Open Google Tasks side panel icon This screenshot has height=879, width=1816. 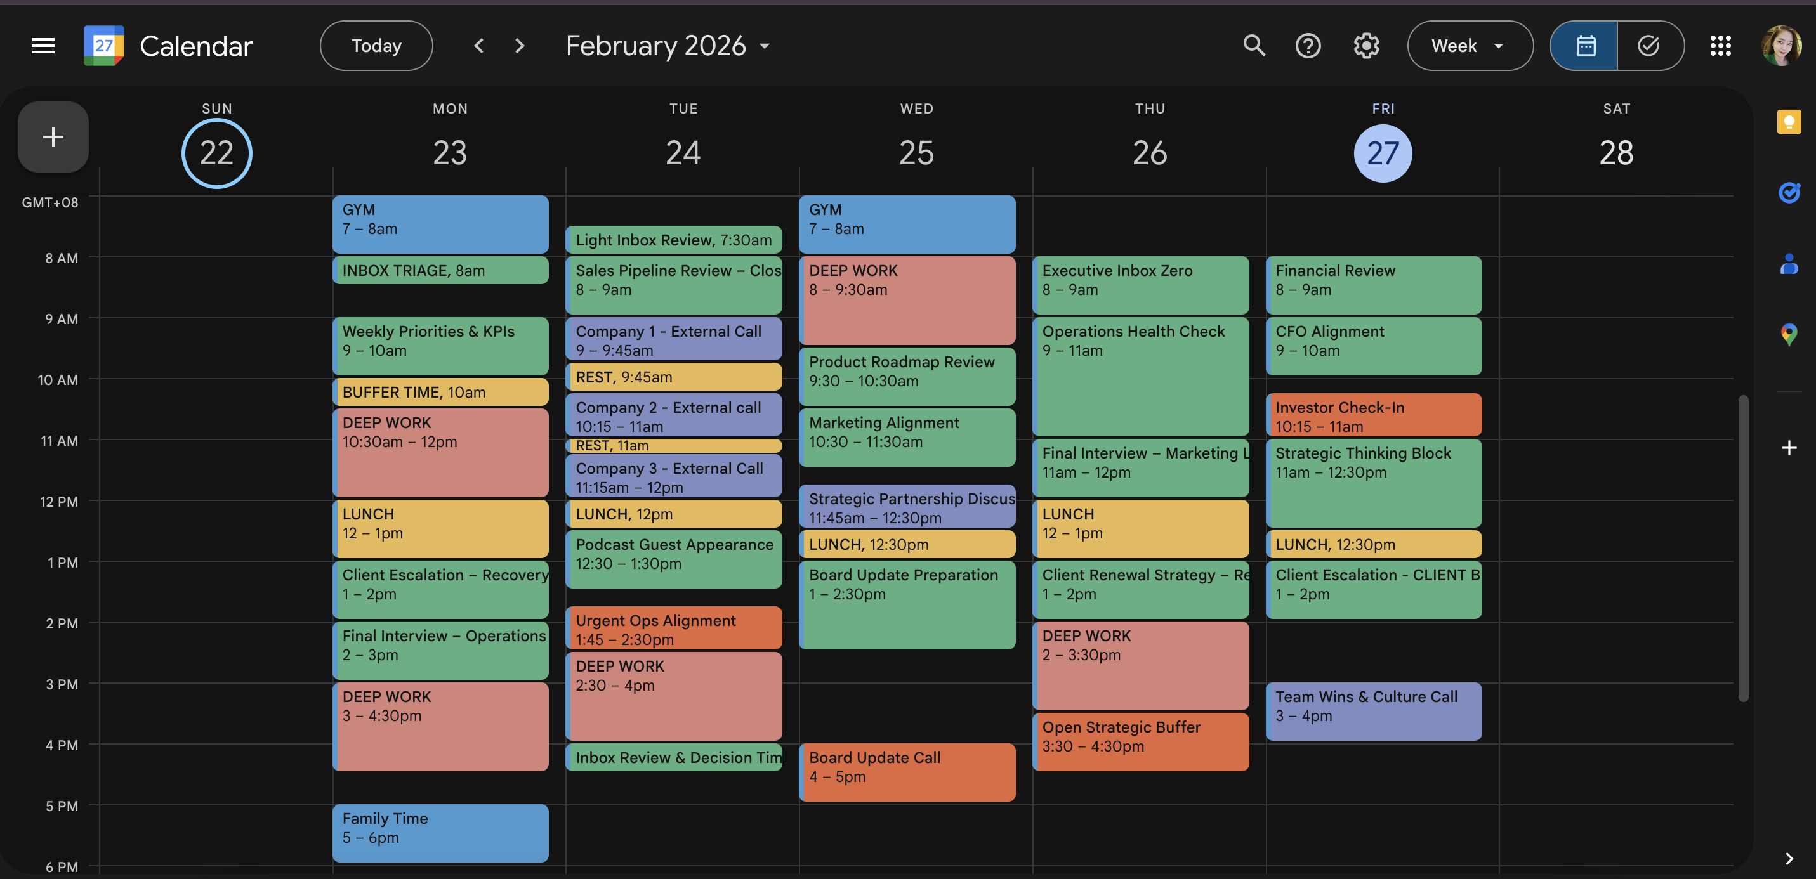[1789, 192]
